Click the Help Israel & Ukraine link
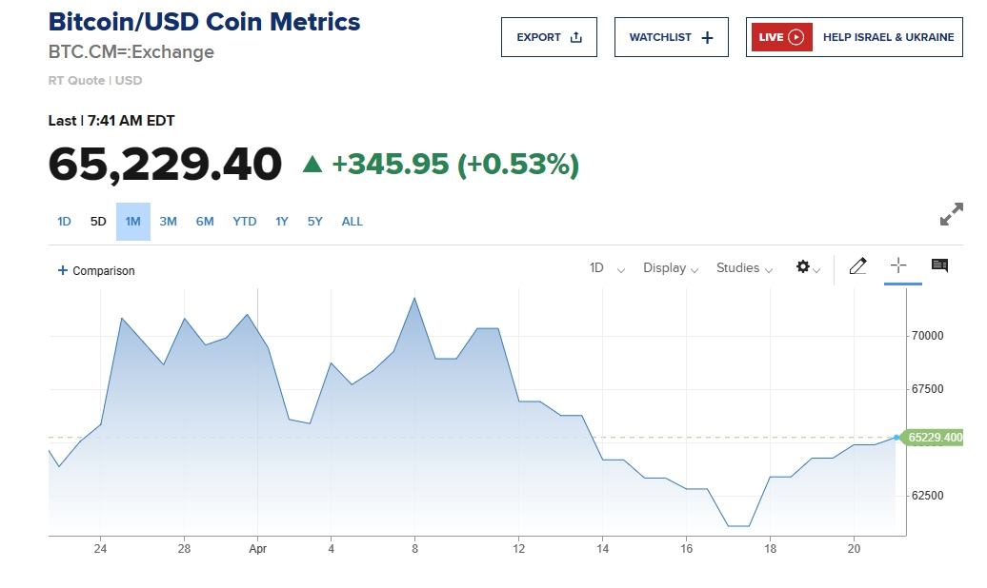Viewport: 987px width, 588px height. pyautogui.click(x=888, y=37)
